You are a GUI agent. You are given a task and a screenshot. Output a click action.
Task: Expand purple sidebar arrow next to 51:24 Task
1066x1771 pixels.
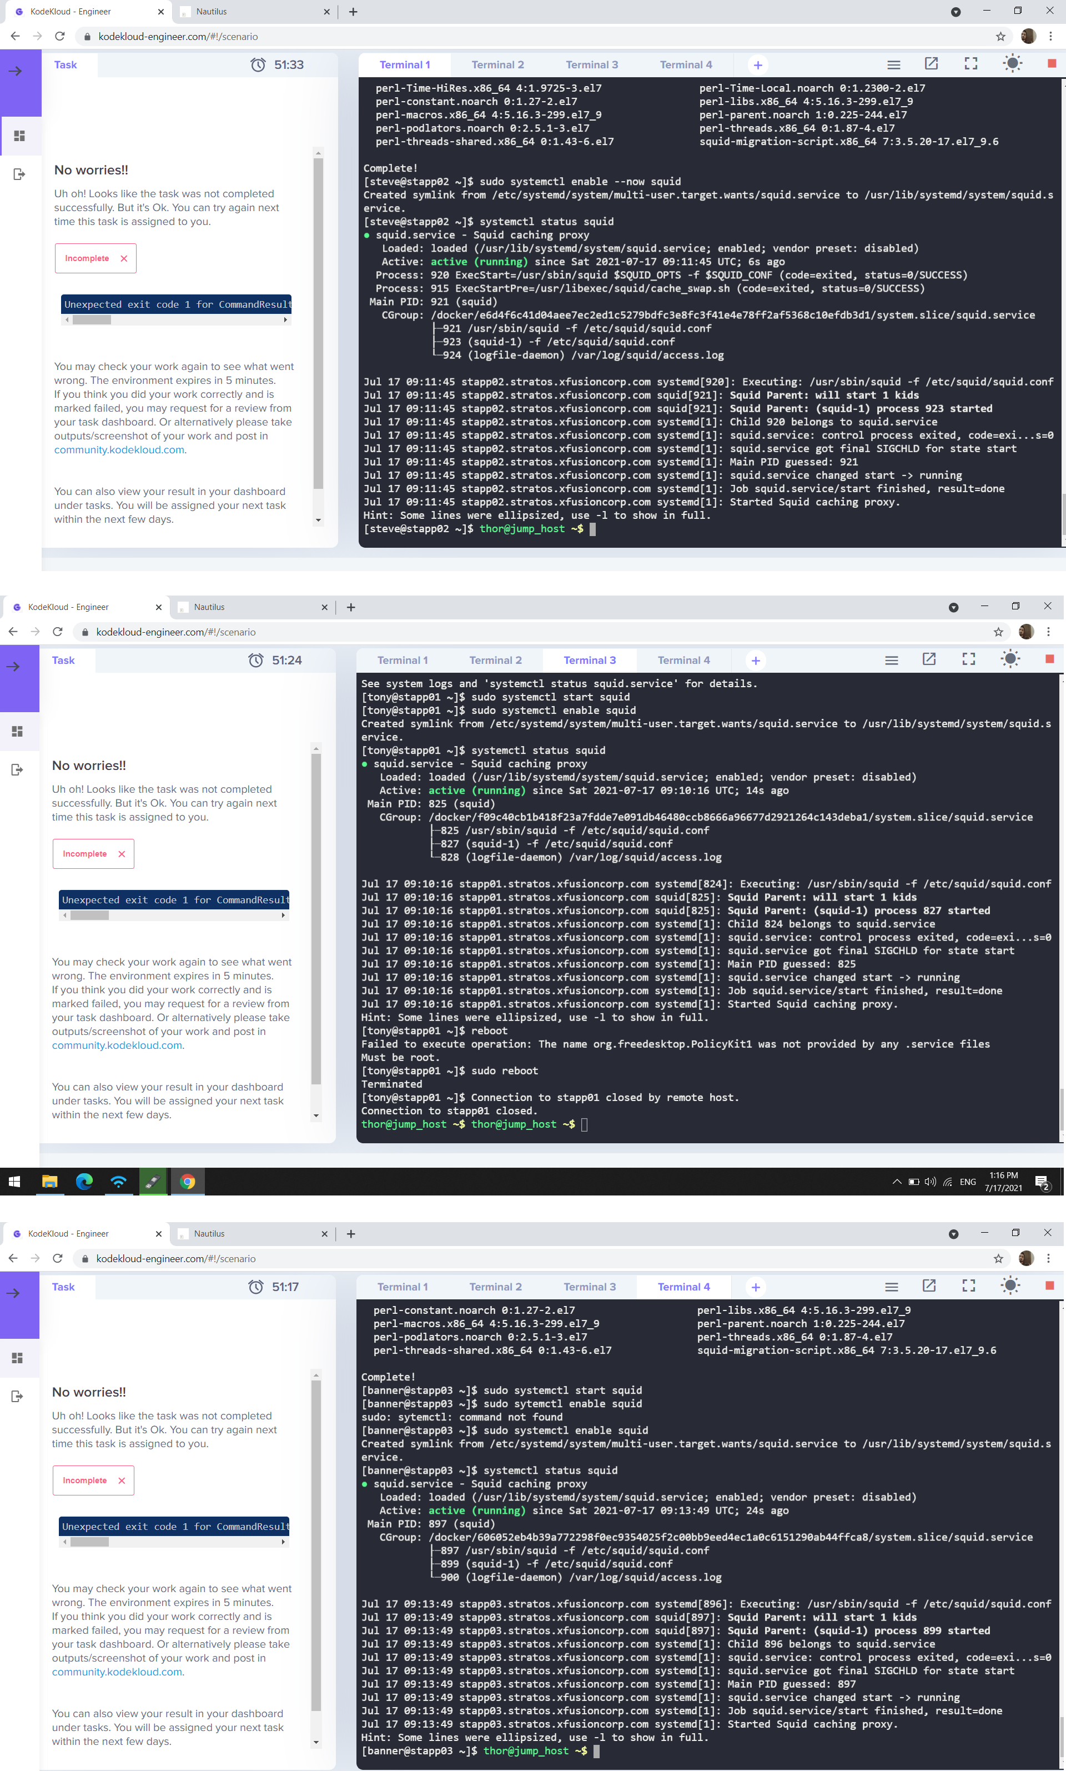pyautogui.click(x=14, y=666)
